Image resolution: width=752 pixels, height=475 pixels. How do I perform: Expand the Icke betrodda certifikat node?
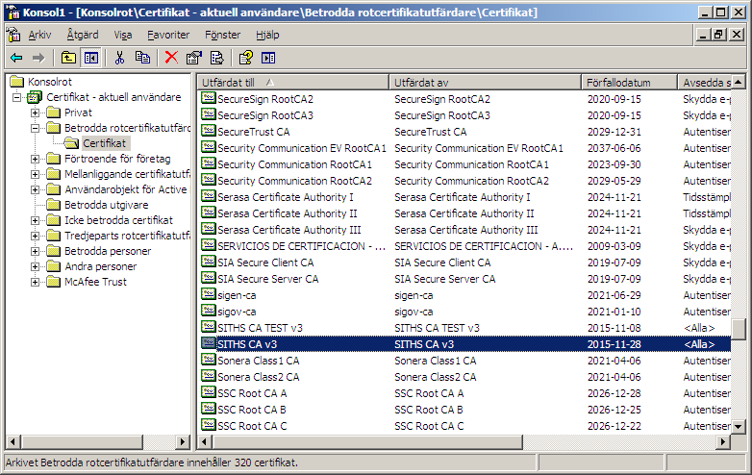[x=35, y=220]
